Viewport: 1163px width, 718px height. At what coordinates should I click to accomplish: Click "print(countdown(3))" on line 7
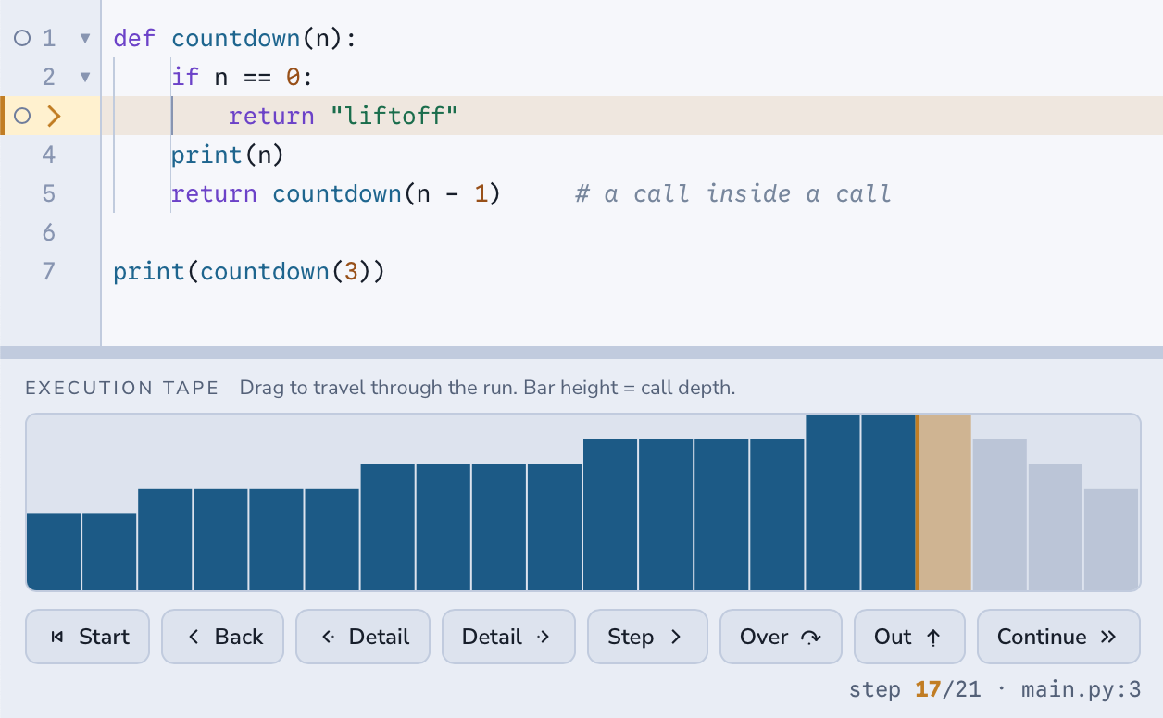click(249, 271)
